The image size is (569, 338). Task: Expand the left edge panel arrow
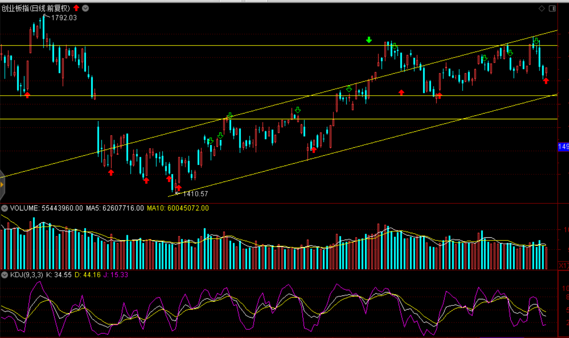2,185
